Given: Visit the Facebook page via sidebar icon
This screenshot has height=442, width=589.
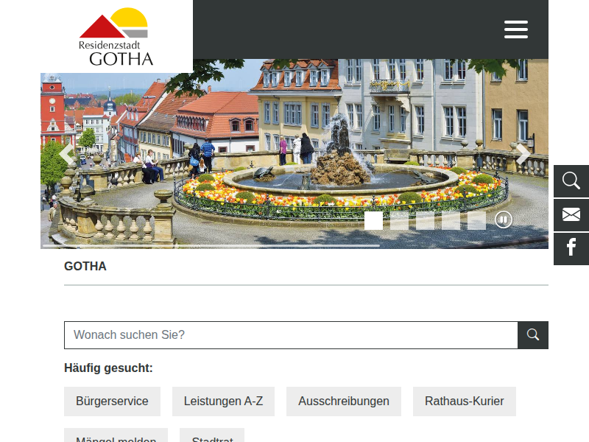Looking at the screenshot, I should tap(571, 248).
